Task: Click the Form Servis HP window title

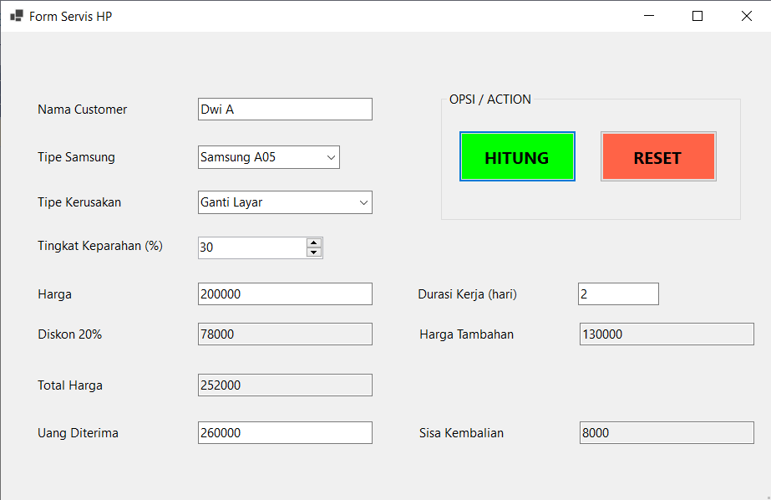Action: point(70,16)
